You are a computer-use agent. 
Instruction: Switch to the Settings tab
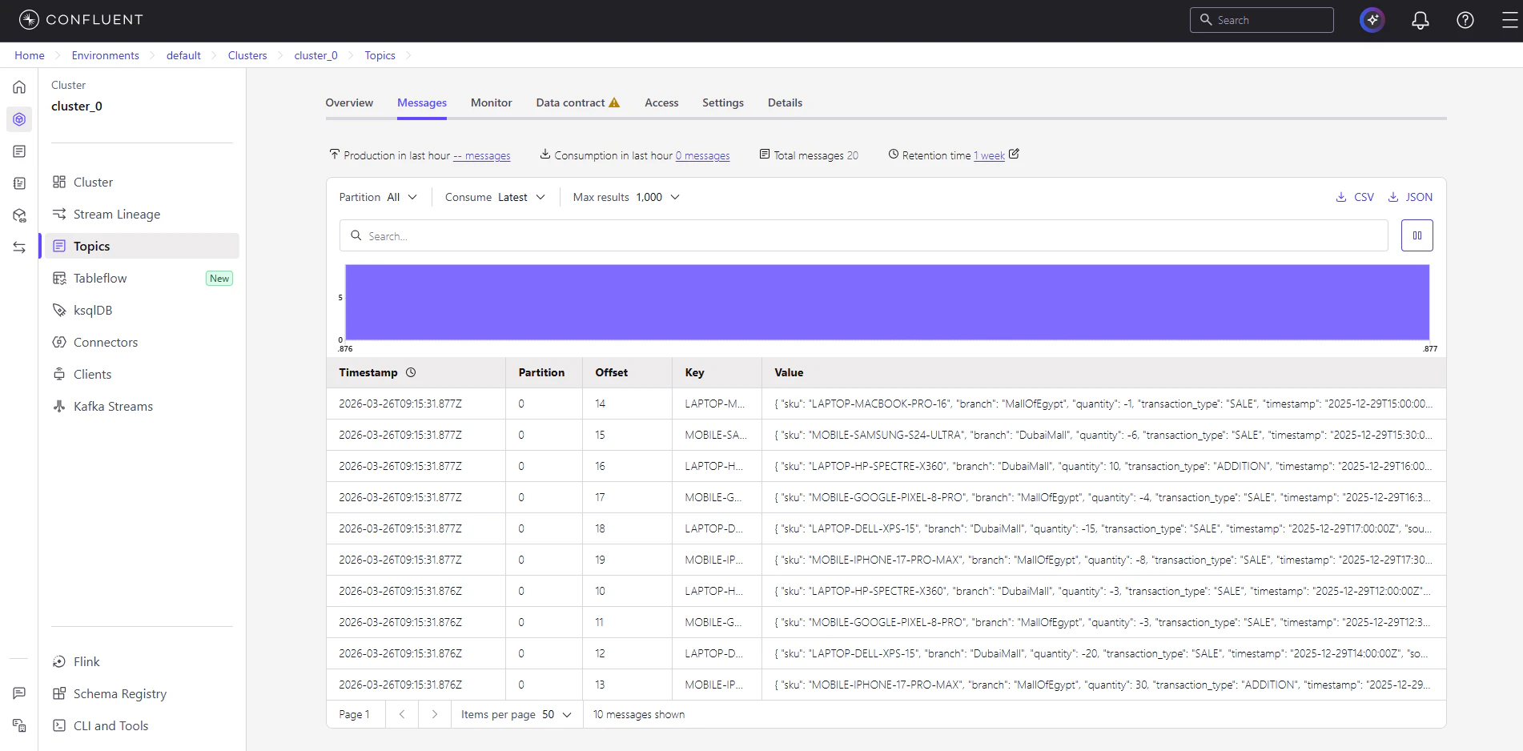pyautogui.click(x=723, y=102)
